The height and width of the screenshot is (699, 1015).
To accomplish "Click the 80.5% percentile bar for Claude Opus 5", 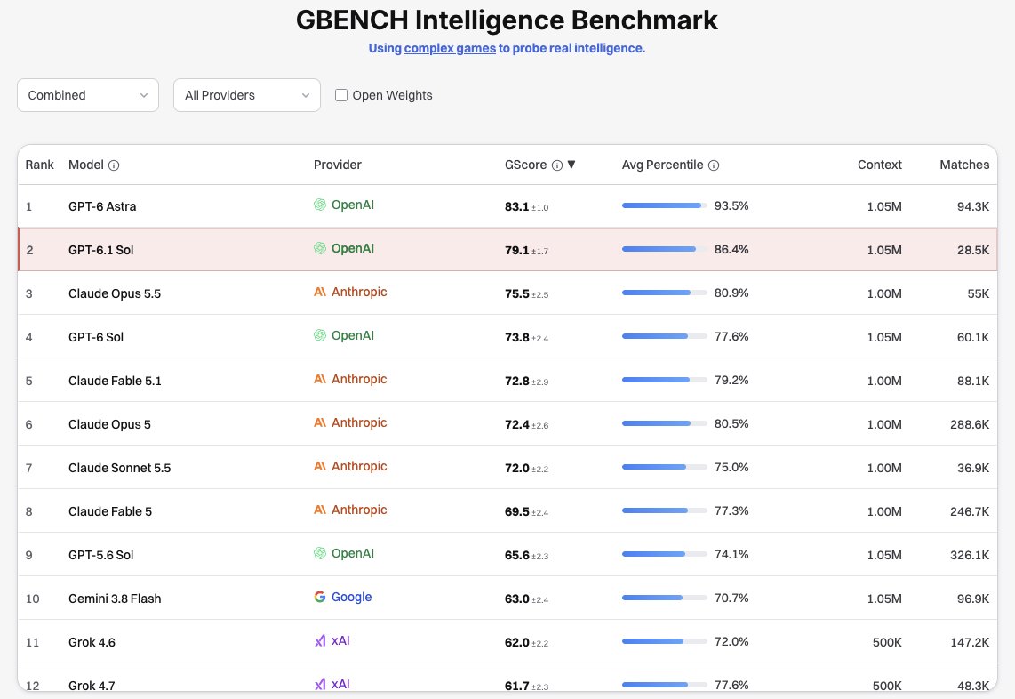I will coord(664,423).
